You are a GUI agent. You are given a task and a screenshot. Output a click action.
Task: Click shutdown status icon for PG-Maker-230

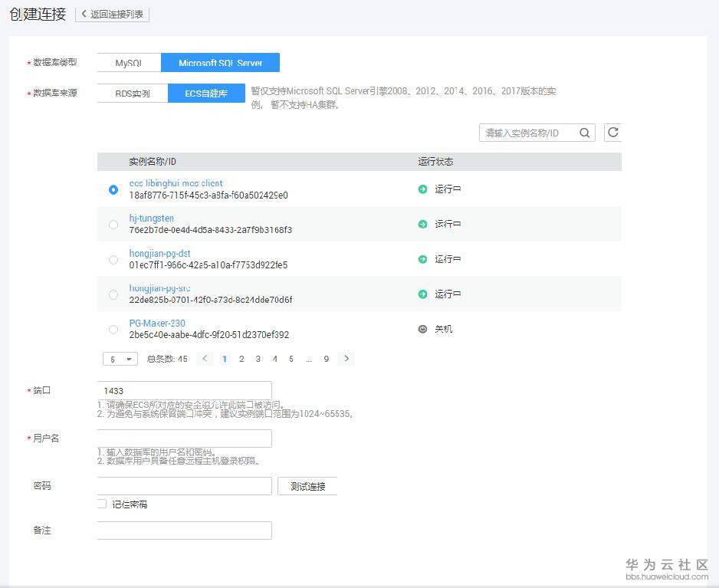422,329
